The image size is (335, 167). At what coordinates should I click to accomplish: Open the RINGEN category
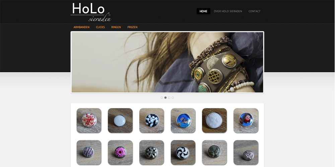(x=116, y=27)
